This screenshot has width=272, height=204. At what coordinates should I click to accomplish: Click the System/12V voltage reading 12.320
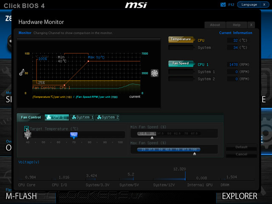[179, 169]
